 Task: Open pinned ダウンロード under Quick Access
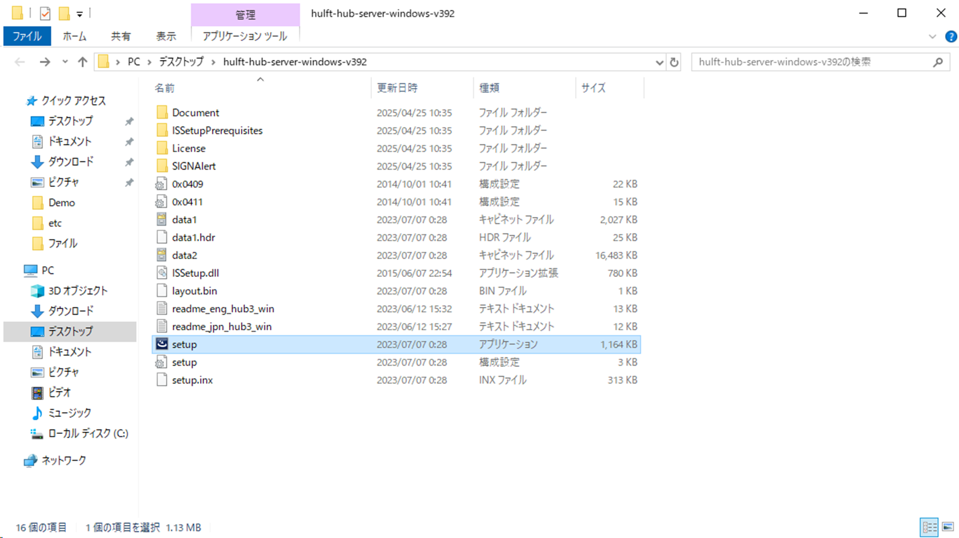[x=71, y=162]
